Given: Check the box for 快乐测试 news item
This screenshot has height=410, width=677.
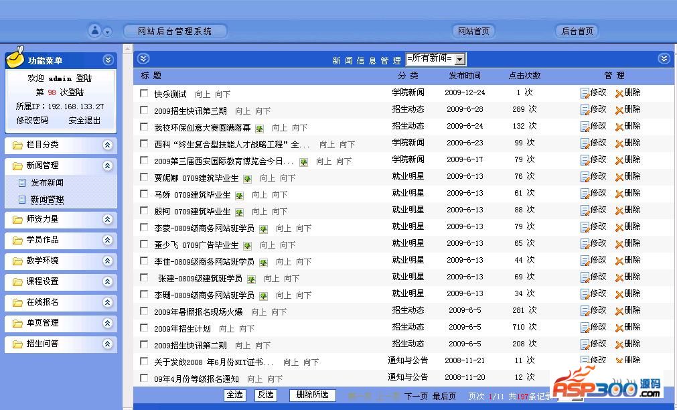Looking at the screenshot, I should (144, 93).
